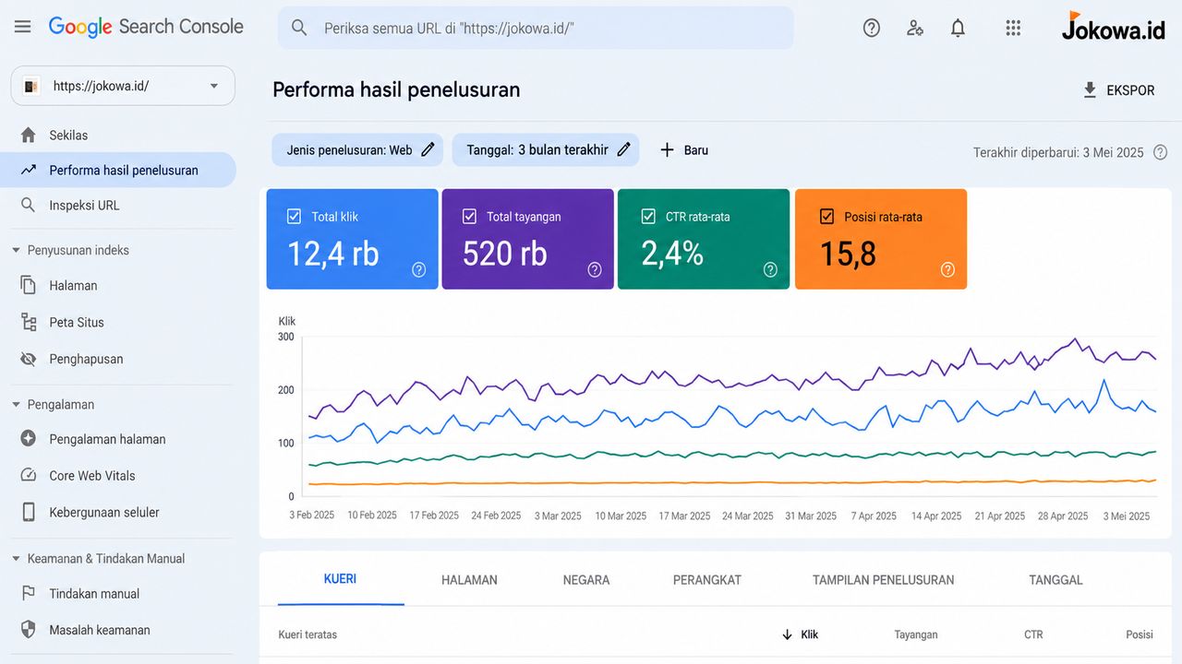Click the URL inspection search field

pos(536,28)
